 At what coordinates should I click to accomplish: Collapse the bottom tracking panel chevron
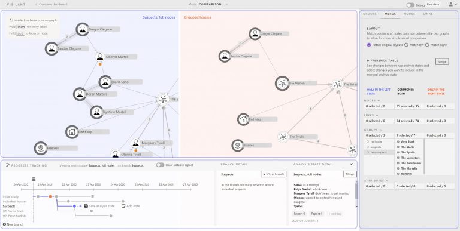pos(351,164)
